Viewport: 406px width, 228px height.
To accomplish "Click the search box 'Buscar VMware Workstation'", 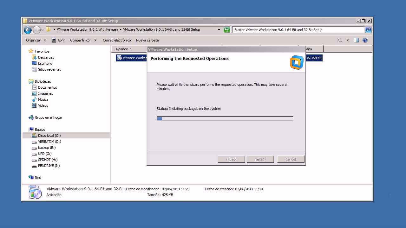I will pos(298,30).
